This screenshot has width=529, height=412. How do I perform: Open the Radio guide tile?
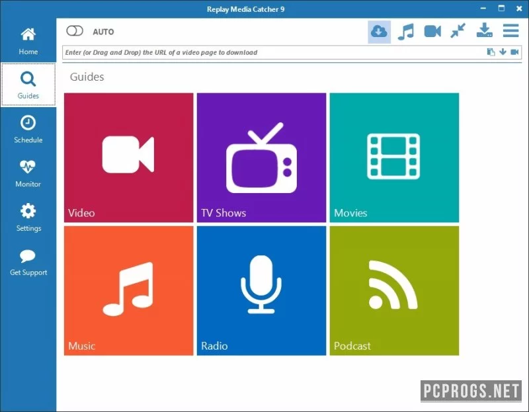click(261, 290)
